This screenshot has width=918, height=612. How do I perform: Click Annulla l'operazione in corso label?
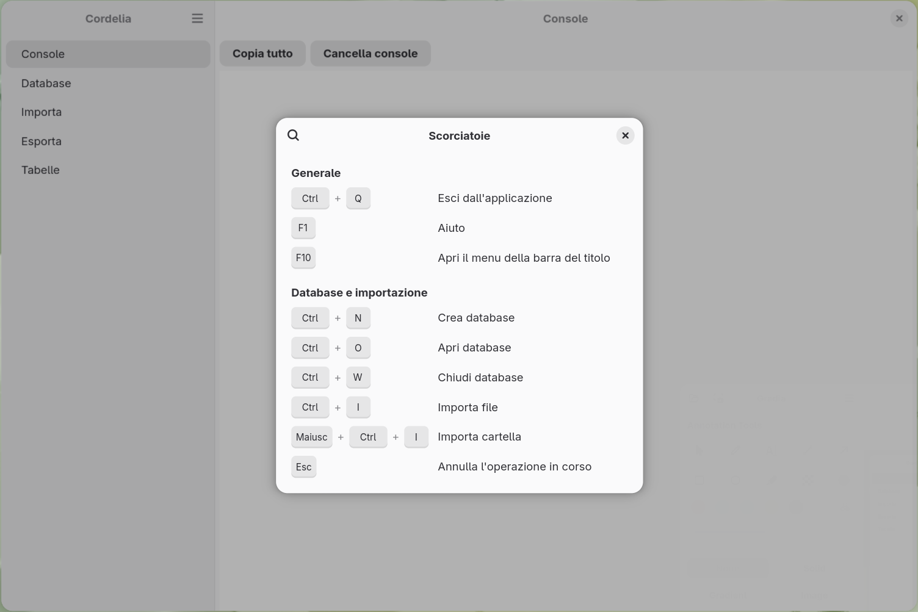pyautogui.click(x=515, y=466)
